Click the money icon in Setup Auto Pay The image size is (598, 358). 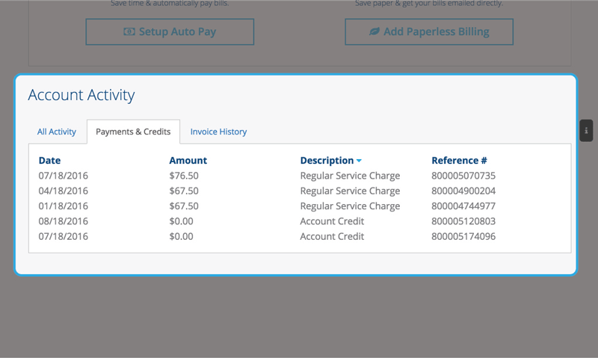[x=129, y=31]
